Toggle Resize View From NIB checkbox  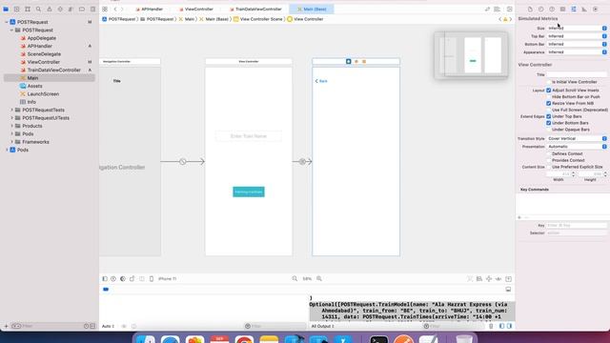[x=549, y=104]
